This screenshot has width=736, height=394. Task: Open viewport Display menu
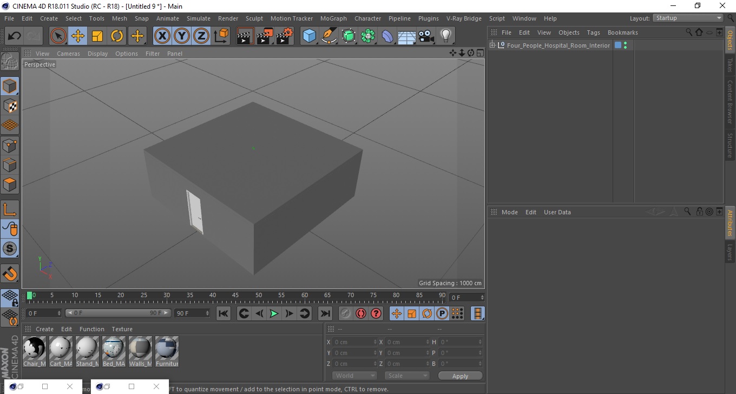[x=98, y=54]
